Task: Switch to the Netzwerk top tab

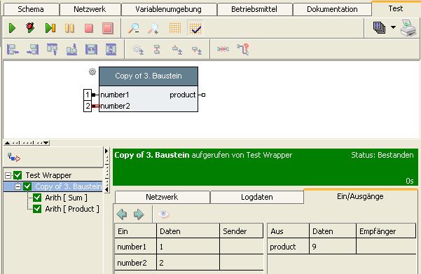Action: coord(90,9)
